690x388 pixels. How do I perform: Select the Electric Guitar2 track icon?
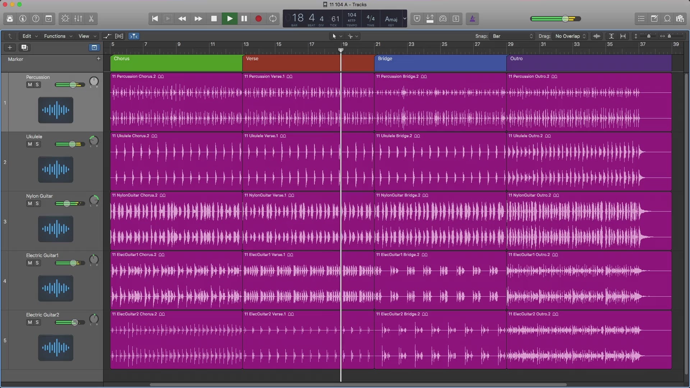pyautogui.click(x=56, y=348)
